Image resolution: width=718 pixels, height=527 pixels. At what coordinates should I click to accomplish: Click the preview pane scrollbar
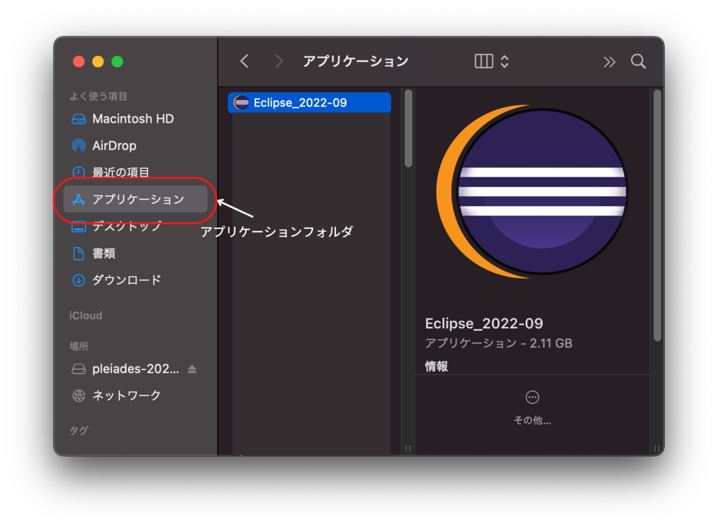657,216
